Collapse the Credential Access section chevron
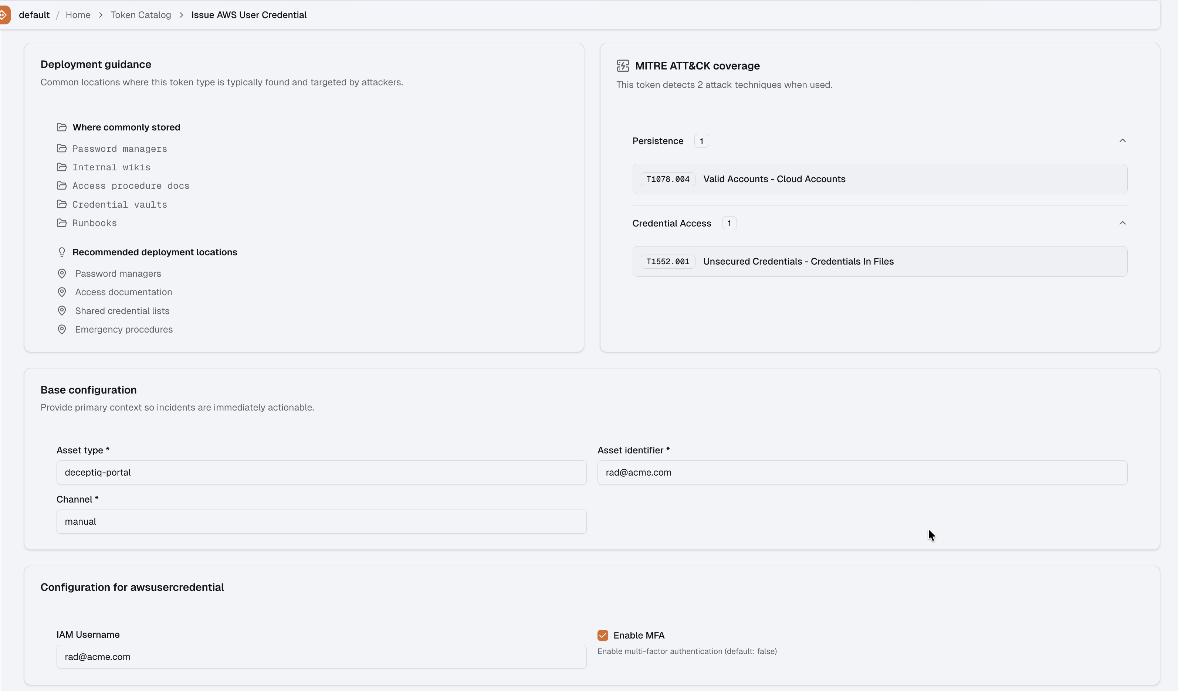Viewport: 1178px width, 691px height. pos(1123,223)
